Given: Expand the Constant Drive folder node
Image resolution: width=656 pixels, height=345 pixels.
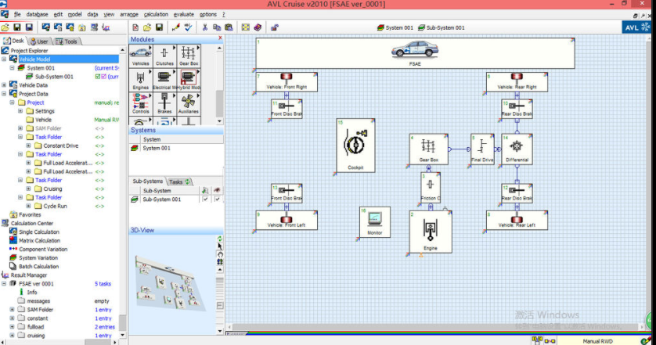Looking at the screenshot, I should (x=28, y=146).
